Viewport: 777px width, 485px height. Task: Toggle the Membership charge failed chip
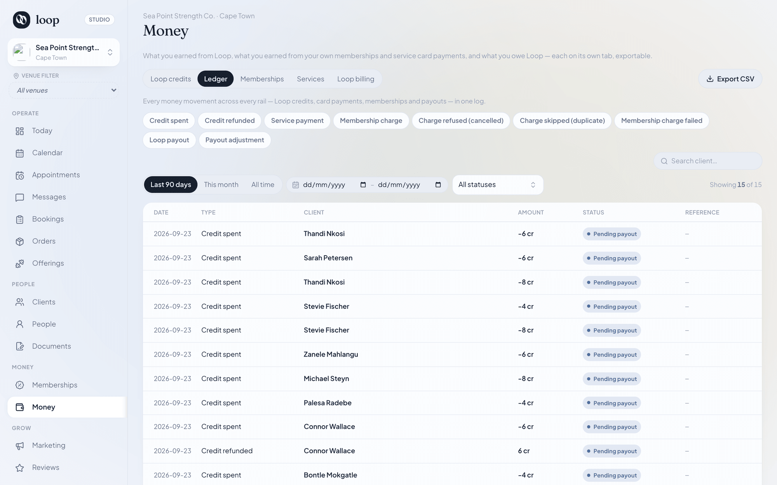point(662,121)
